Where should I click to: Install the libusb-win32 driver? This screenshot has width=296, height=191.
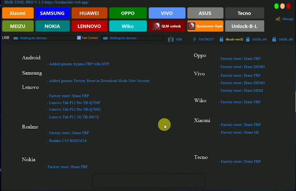tap(234, 39)
